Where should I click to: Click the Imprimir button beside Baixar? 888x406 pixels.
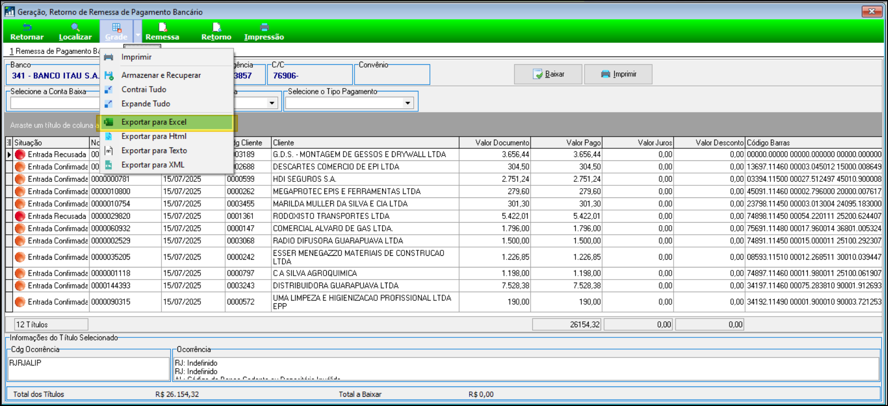click(618, 74)
